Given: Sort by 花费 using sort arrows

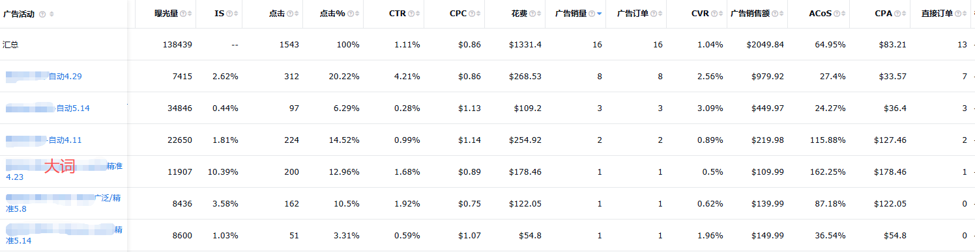Looking at the screenshot, I should (540, 14).
